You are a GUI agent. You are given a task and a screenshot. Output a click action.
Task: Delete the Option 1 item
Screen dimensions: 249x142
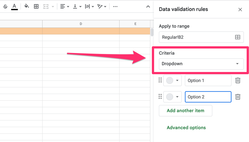pos(238,80)
